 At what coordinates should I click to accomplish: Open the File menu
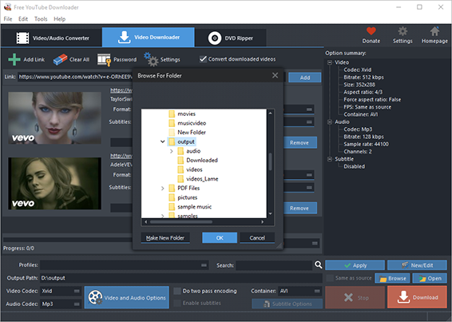[8, 19]
